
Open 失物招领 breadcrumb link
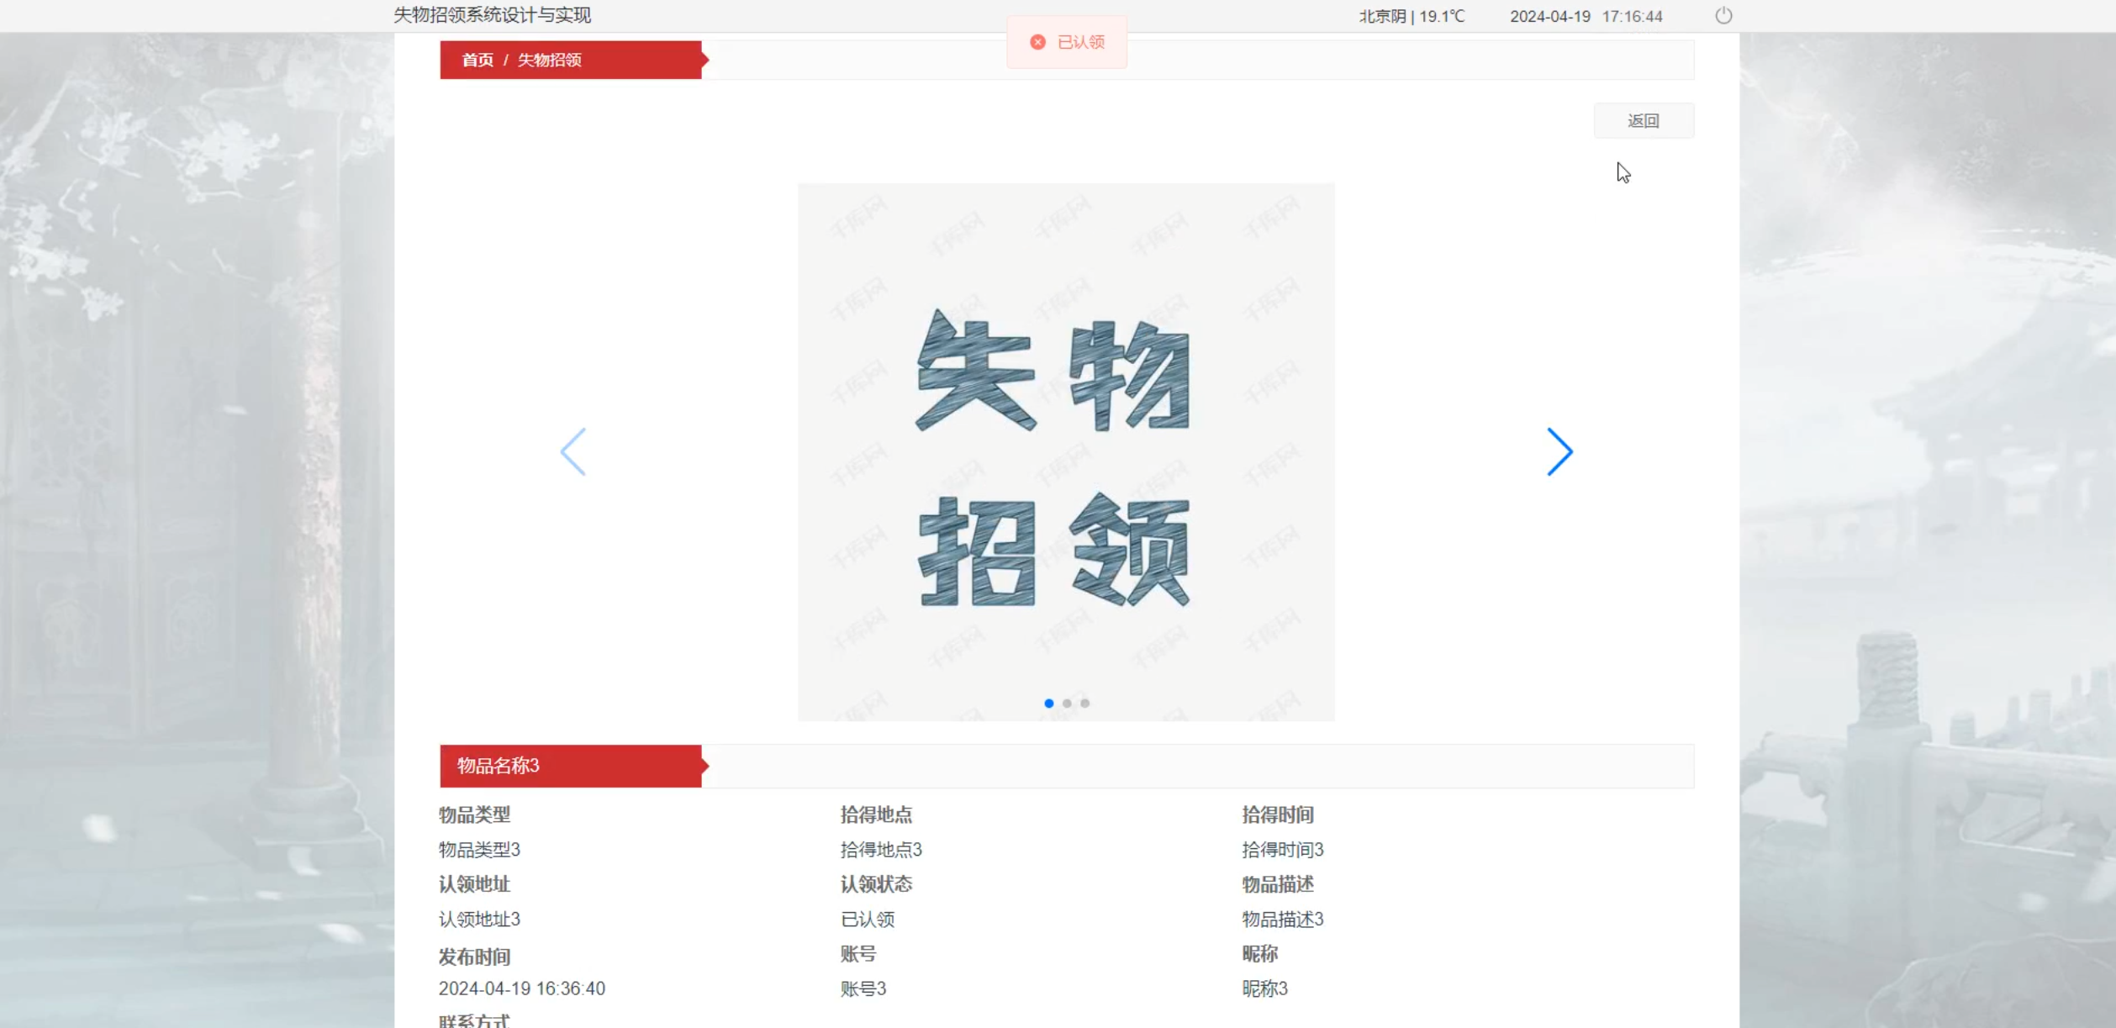(549, 61)
